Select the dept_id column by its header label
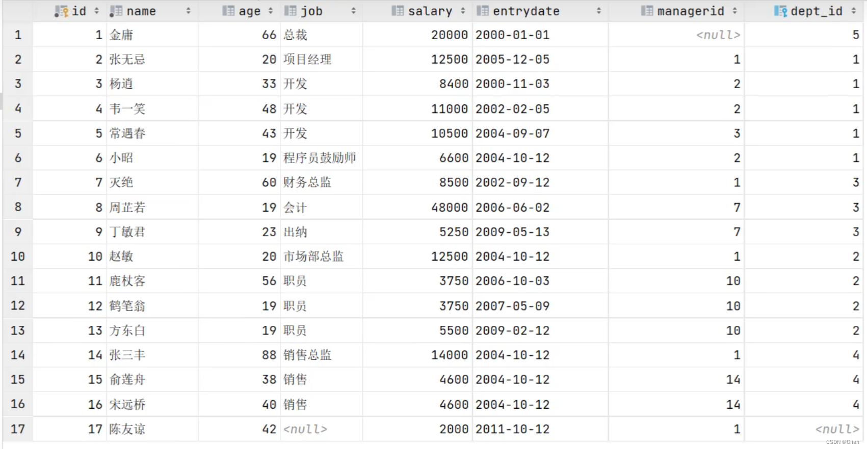The image size is (867, 449). click(x=817, y=11)
